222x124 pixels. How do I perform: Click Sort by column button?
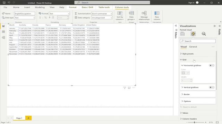pyautogui.click(x=120, y=16)
